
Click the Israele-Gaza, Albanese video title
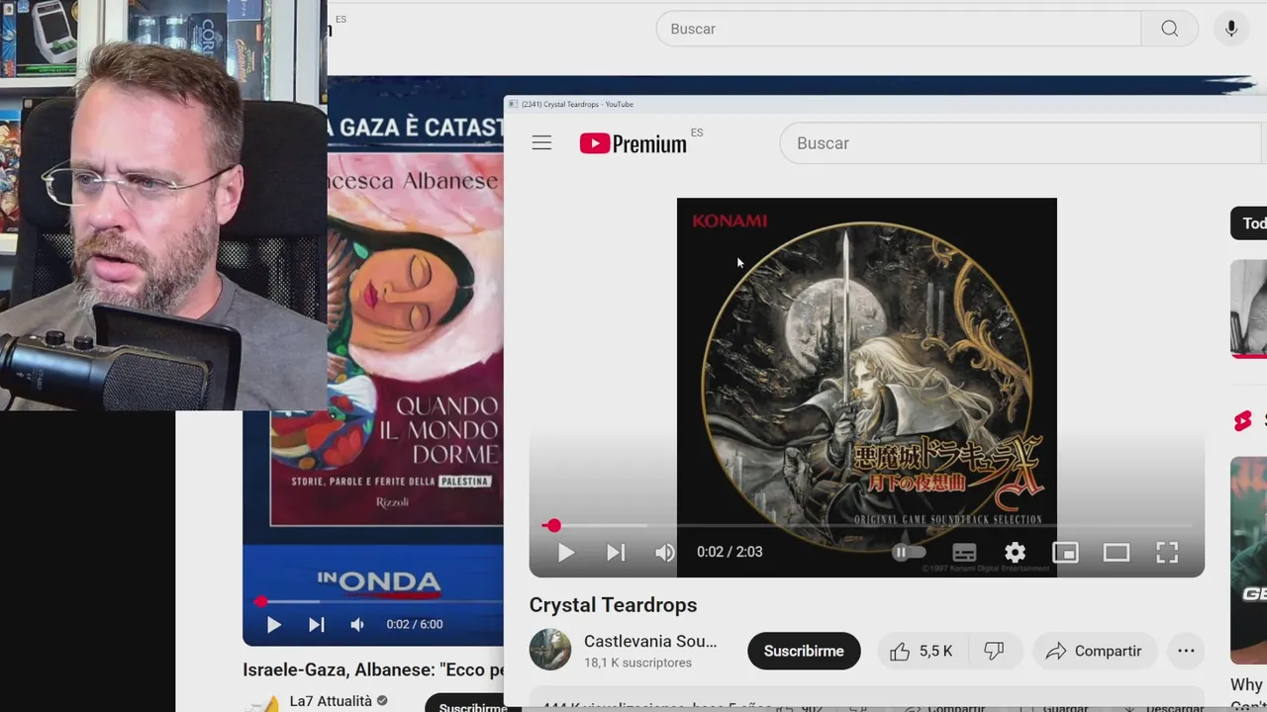(373, 669)
